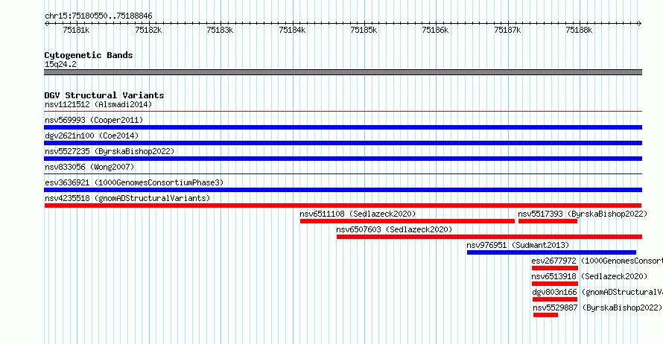The height and width of the screenshot is (344, 663).
Task: Open the nsv6513918 (Sedlazeck2020) label
Action: (x=589, y=276)
